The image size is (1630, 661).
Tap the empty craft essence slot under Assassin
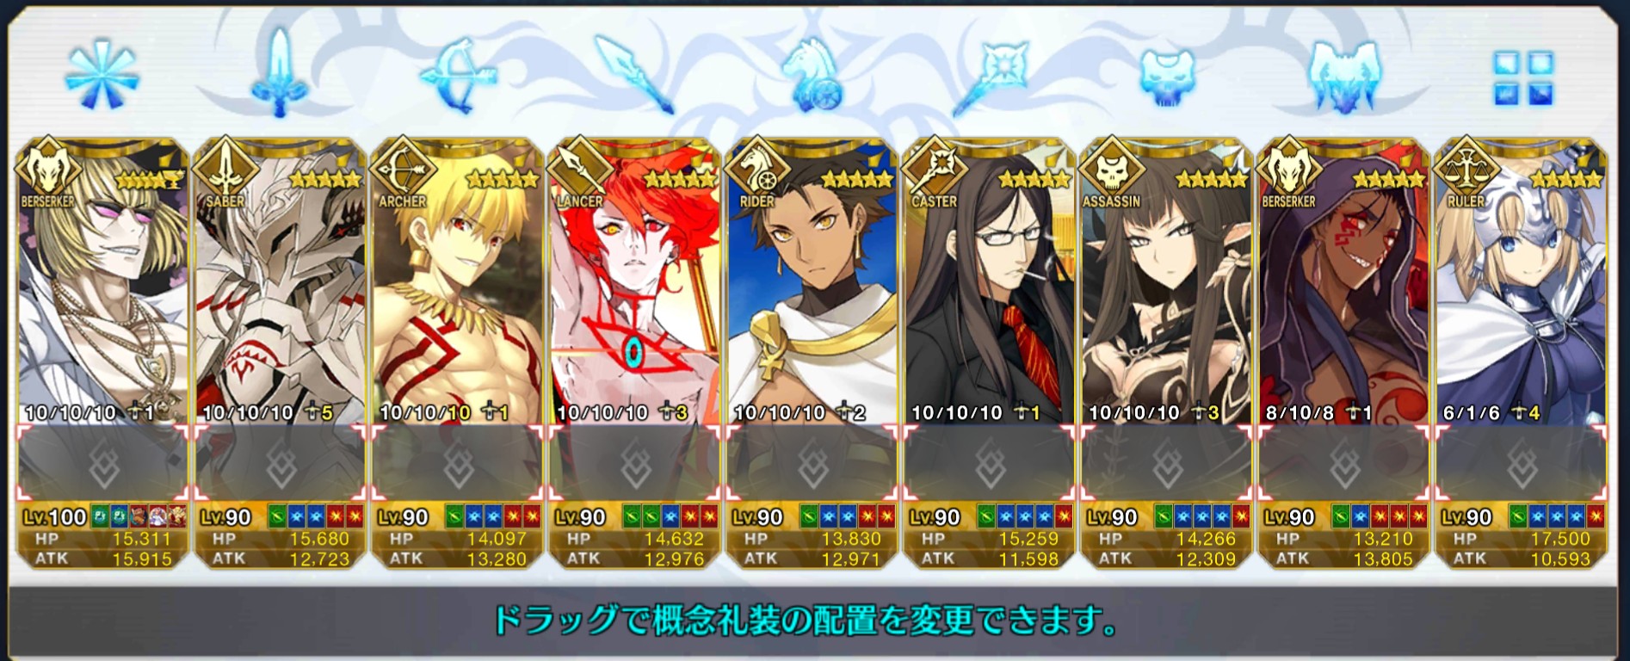pos(1167,463)
